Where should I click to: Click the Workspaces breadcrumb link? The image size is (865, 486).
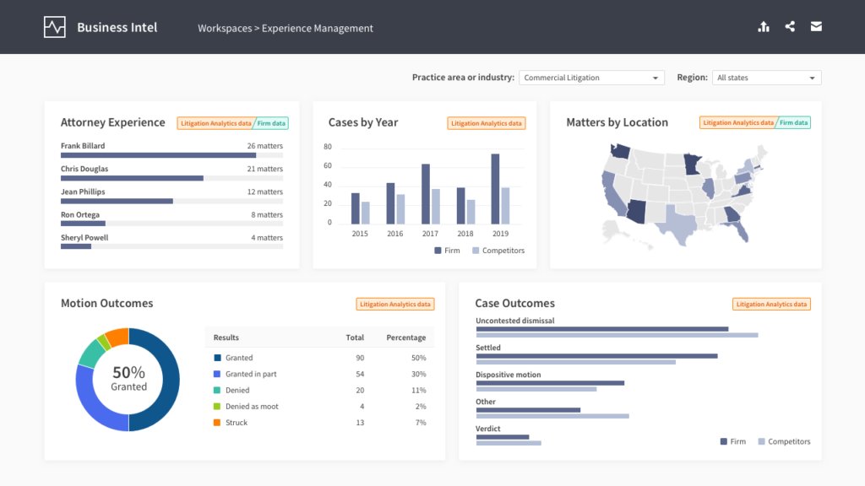click(224, 28)
